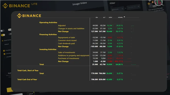Check the unchecked third Checkbox item

pos(5,57)
